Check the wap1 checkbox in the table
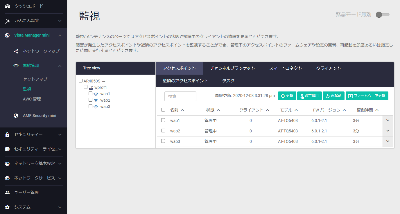Viewport: 400px width, 214px height. (x=163, y=120)
